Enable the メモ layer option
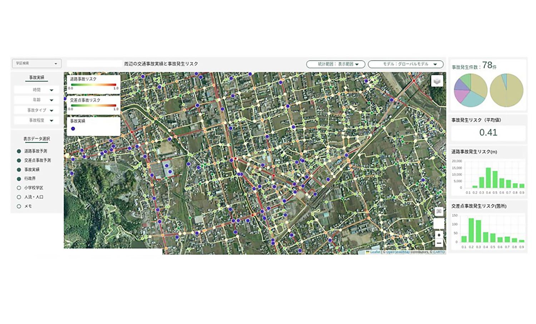The width and height of the screenshot is (536, 324). point(19,206)
